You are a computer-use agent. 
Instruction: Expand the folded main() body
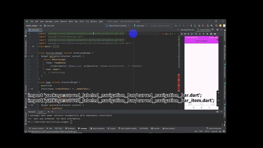[x=56, y=46]
